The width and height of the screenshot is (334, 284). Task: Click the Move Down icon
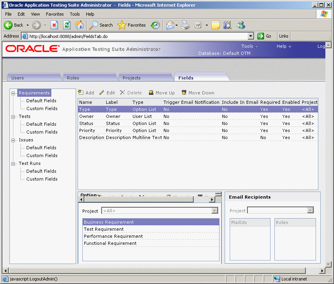[184, 93]
